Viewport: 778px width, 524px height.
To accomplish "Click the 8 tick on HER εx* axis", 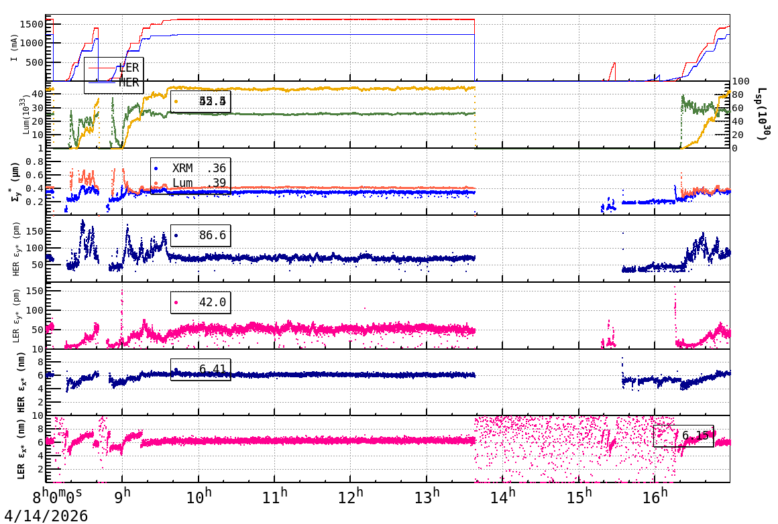I will coord(41,363).
